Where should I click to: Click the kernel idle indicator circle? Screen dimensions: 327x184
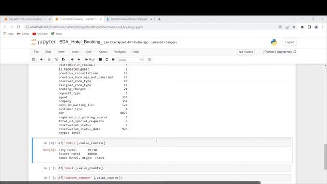pyautogui.click(x=295, y=52)
